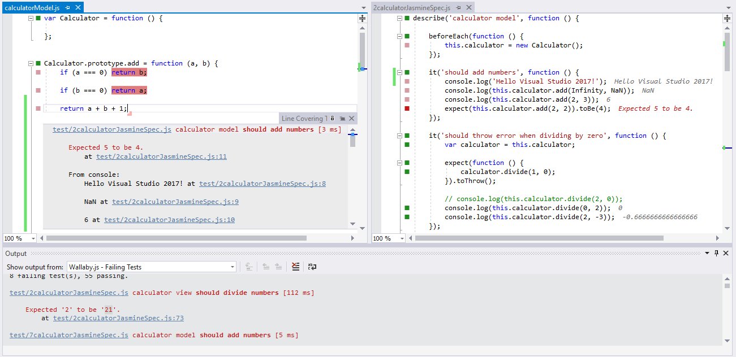Close the Output window

pos(726,254)
